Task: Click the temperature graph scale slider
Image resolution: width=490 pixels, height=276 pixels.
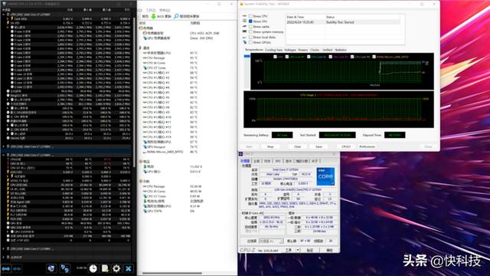Action: 247,56
